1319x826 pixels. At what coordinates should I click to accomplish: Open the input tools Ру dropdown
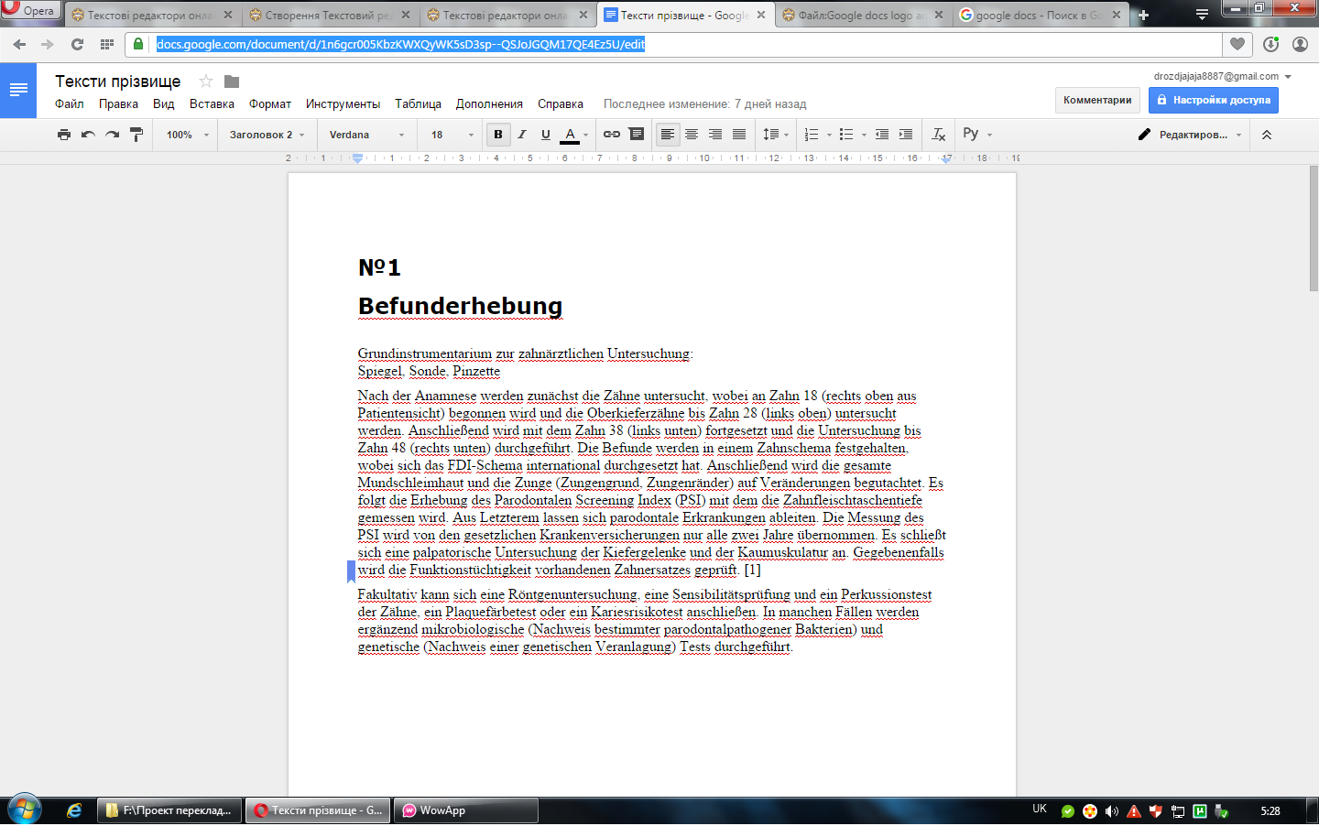tap(977, 134)
